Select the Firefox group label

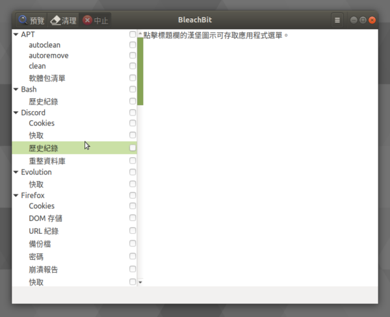coord(32,196)
